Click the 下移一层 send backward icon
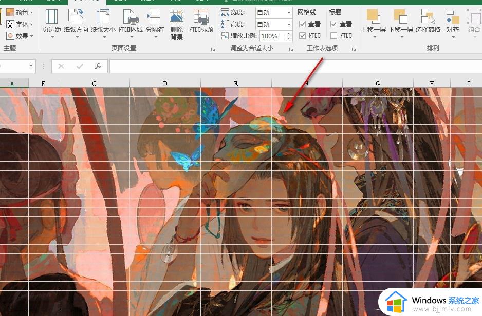Image resolution: width=482 pixels, height=316 pixels. (x=400, y=16)
